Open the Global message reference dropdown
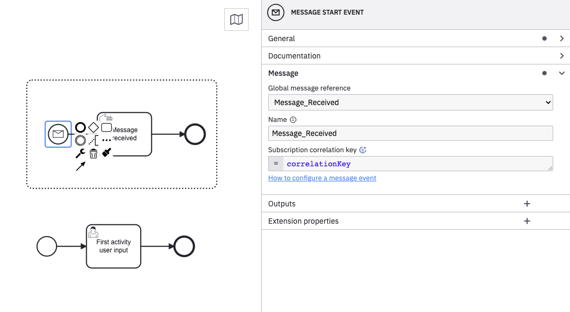This screenshot has height=312, width=570. [x=410, y=102]
